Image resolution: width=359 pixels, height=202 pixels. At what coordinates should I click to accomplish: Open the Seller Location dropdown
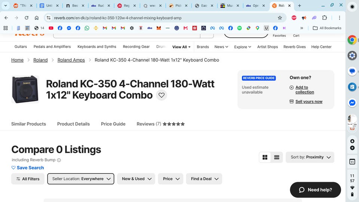pyautogui.click(x=81, y=179)
